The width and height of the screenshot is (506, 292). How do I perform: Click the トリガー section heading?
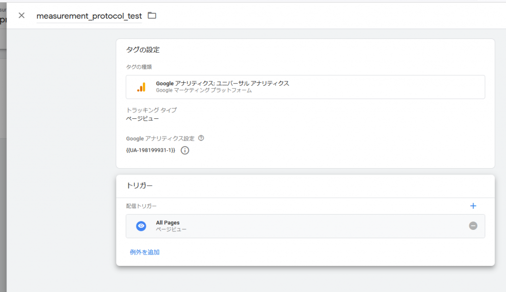pos(139,185)
